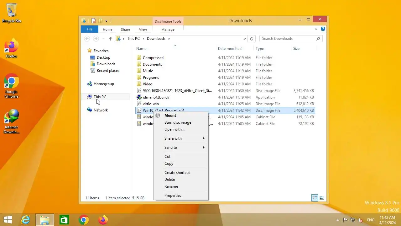Image resolution: width=401 pixels, height=226 pixels.
Task: Select Homegroup in the navigation pane
Action: click(x=104, y=84)
